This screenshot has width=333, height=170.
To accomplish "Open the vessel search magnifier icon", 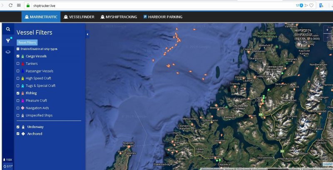I will coord(8,29).
